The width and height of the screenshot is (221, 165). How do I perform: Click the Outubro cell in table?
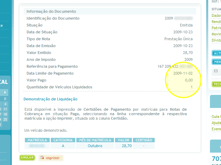click(x=95, y=146)
